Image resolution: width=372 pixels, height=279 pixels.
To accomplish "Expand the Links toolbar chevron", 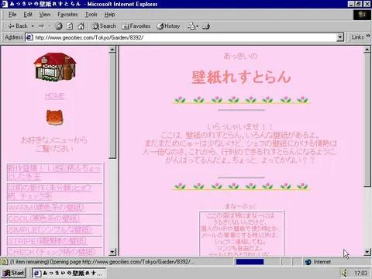I will [x=368, y=36].
